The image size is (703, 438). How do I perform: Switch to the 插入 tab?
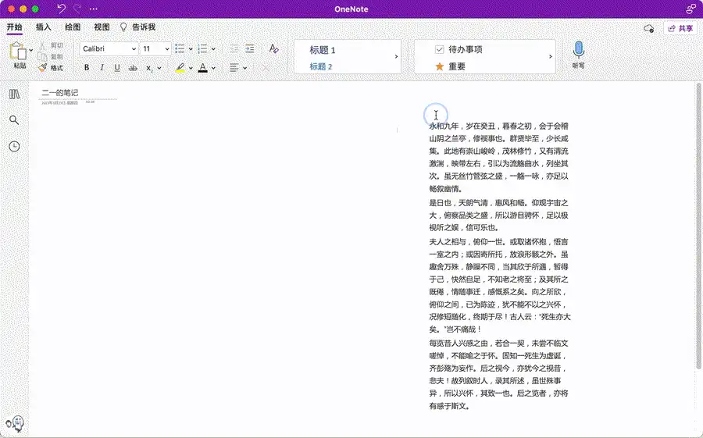[x=43, y=27]
